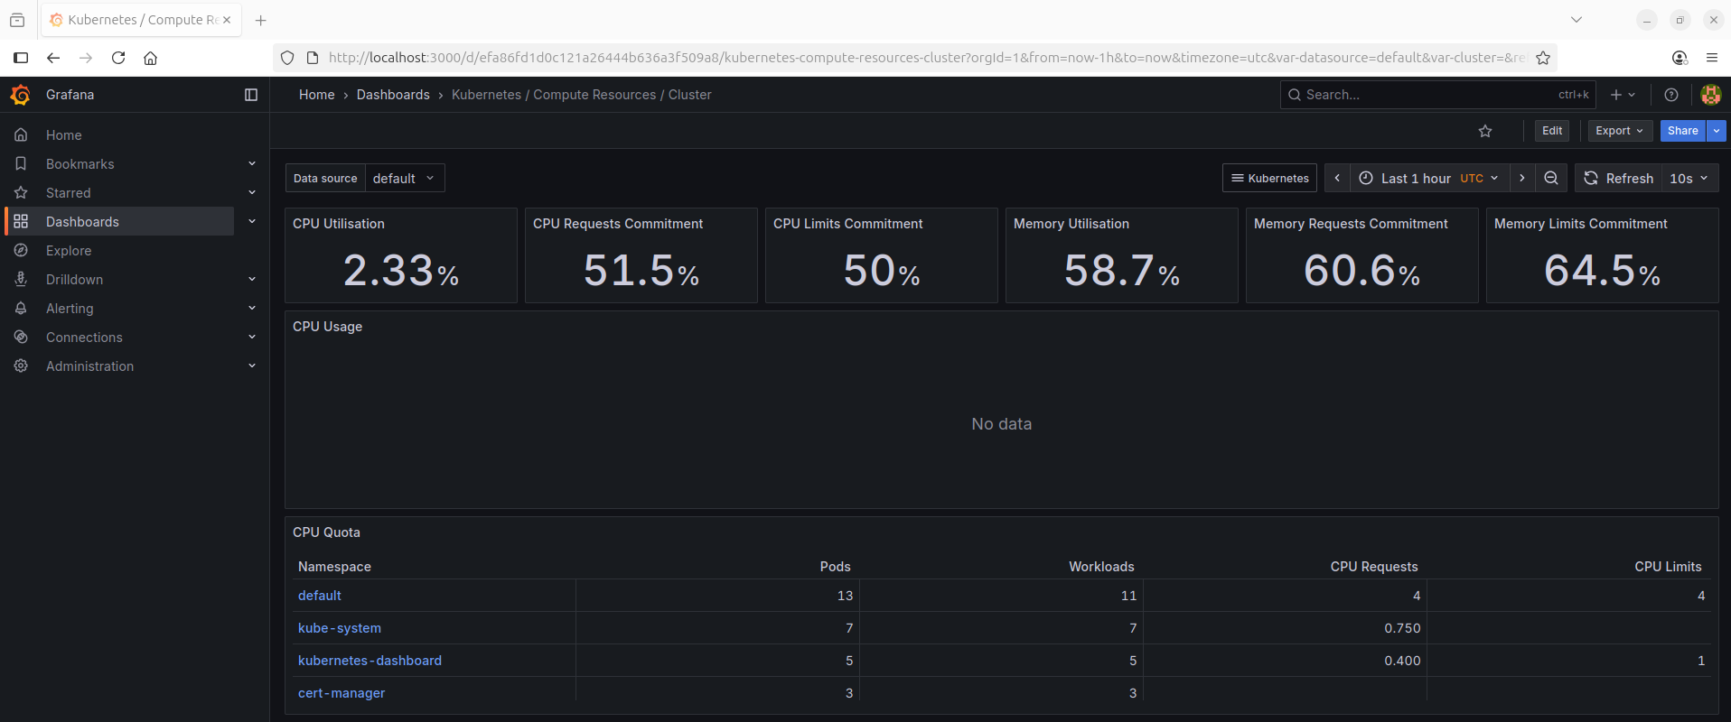
Task: Click the zoom out time range icon
Action: (x=1551, y=178)
